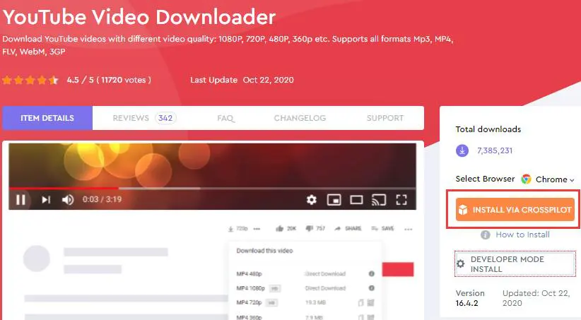Click Direct Download for MP4 1080p

tap(325, 288)
